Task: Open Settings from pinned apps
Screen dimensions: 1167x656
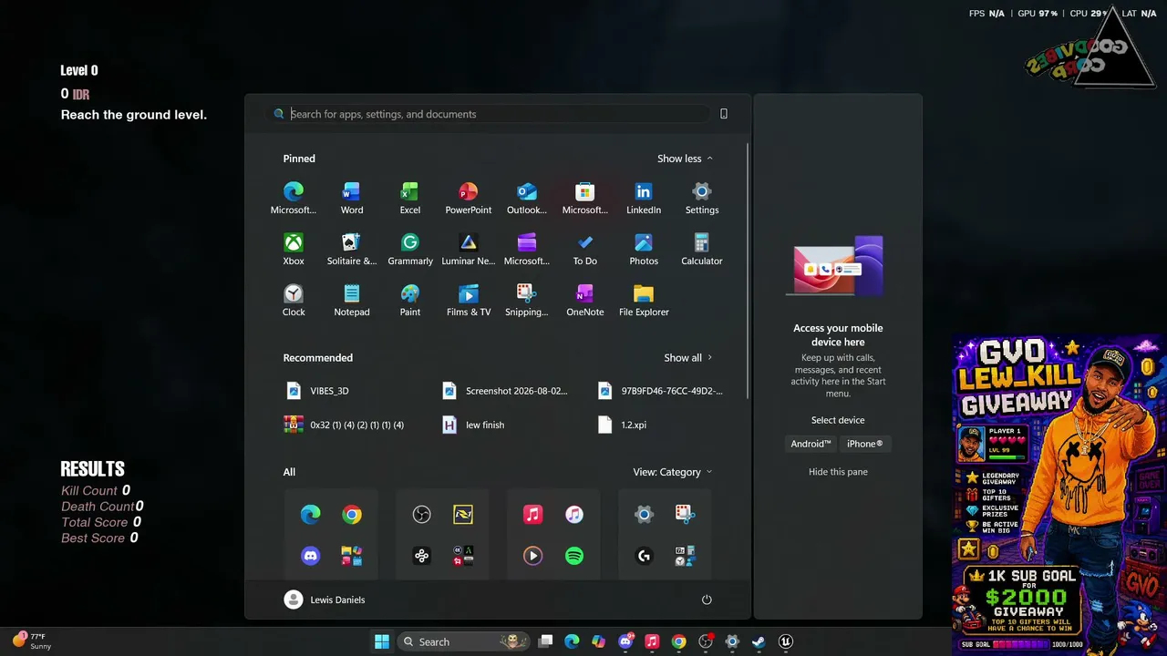Action: tap(701, 199)
